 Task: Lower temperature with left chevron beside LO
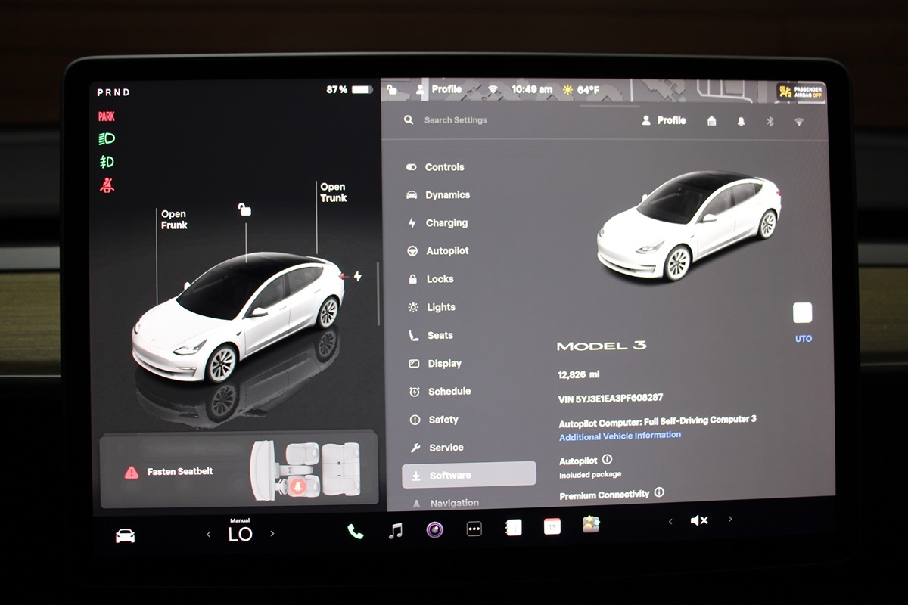coord(209,535)
